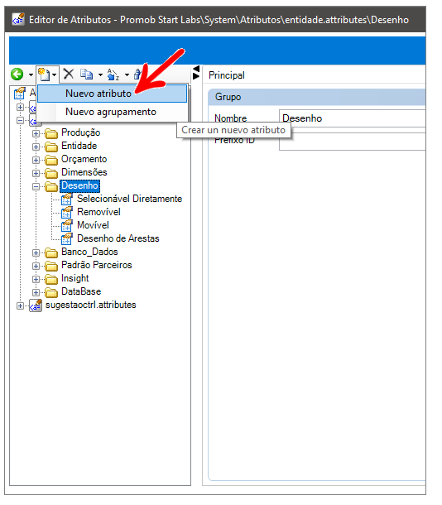Expand the Orçamento folder
This screenshot has height=505, width=442.
pos(36,160)
